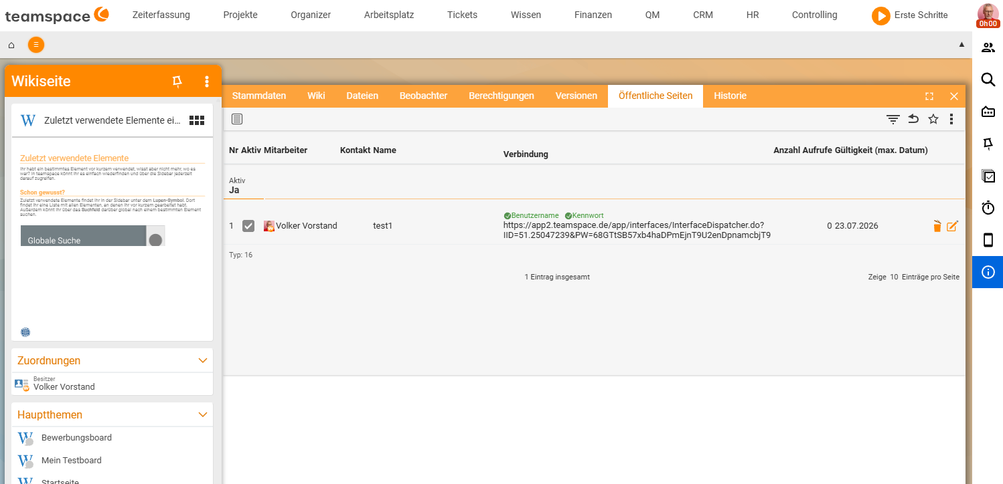Collapse the Zuordnungen section
Screen dimensions: 1003x484
pos(204,360)
